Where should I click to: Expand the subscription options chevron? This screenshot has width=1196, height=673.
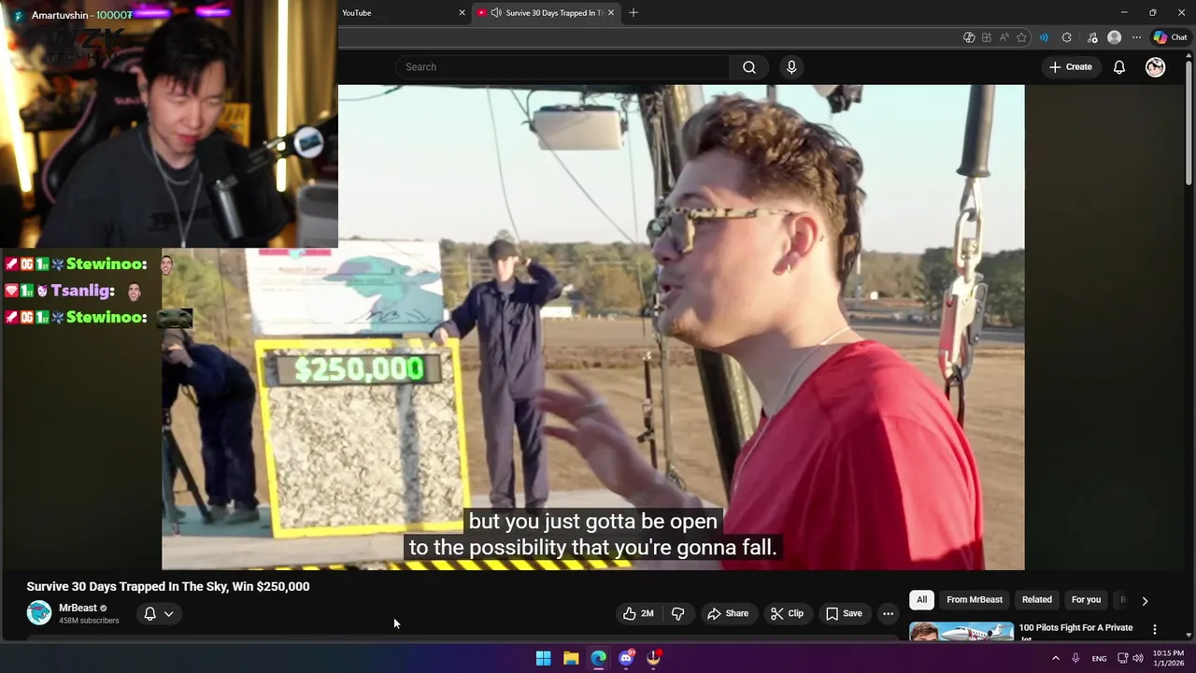coord(169,614)
